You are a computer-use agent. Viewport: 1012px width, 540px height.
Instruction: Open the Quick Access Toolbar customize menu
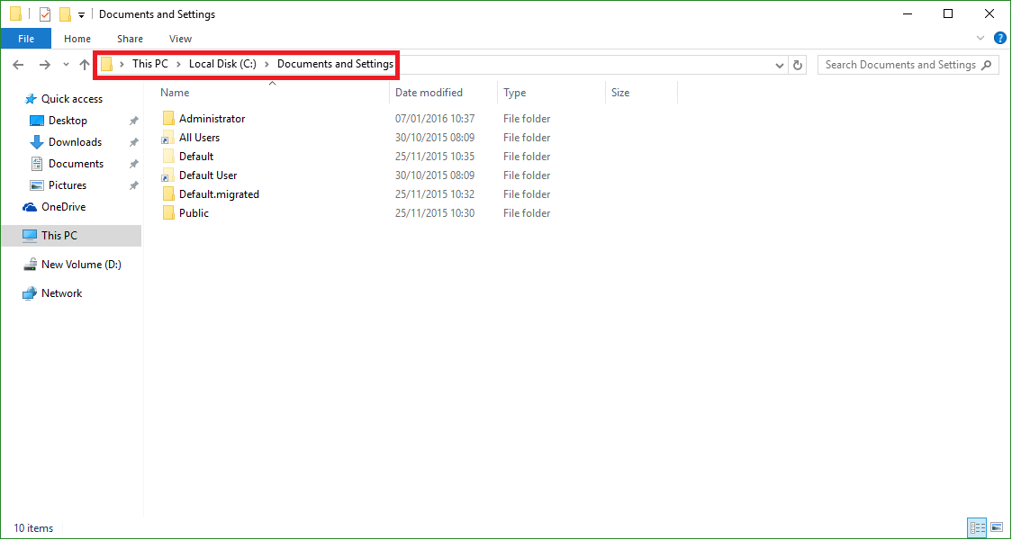tap(80, 13)
